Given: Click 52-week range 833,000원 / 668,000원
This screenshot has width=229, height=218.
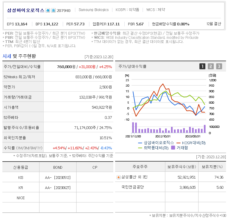Looking at the screenshot, I should click(94, 77).
